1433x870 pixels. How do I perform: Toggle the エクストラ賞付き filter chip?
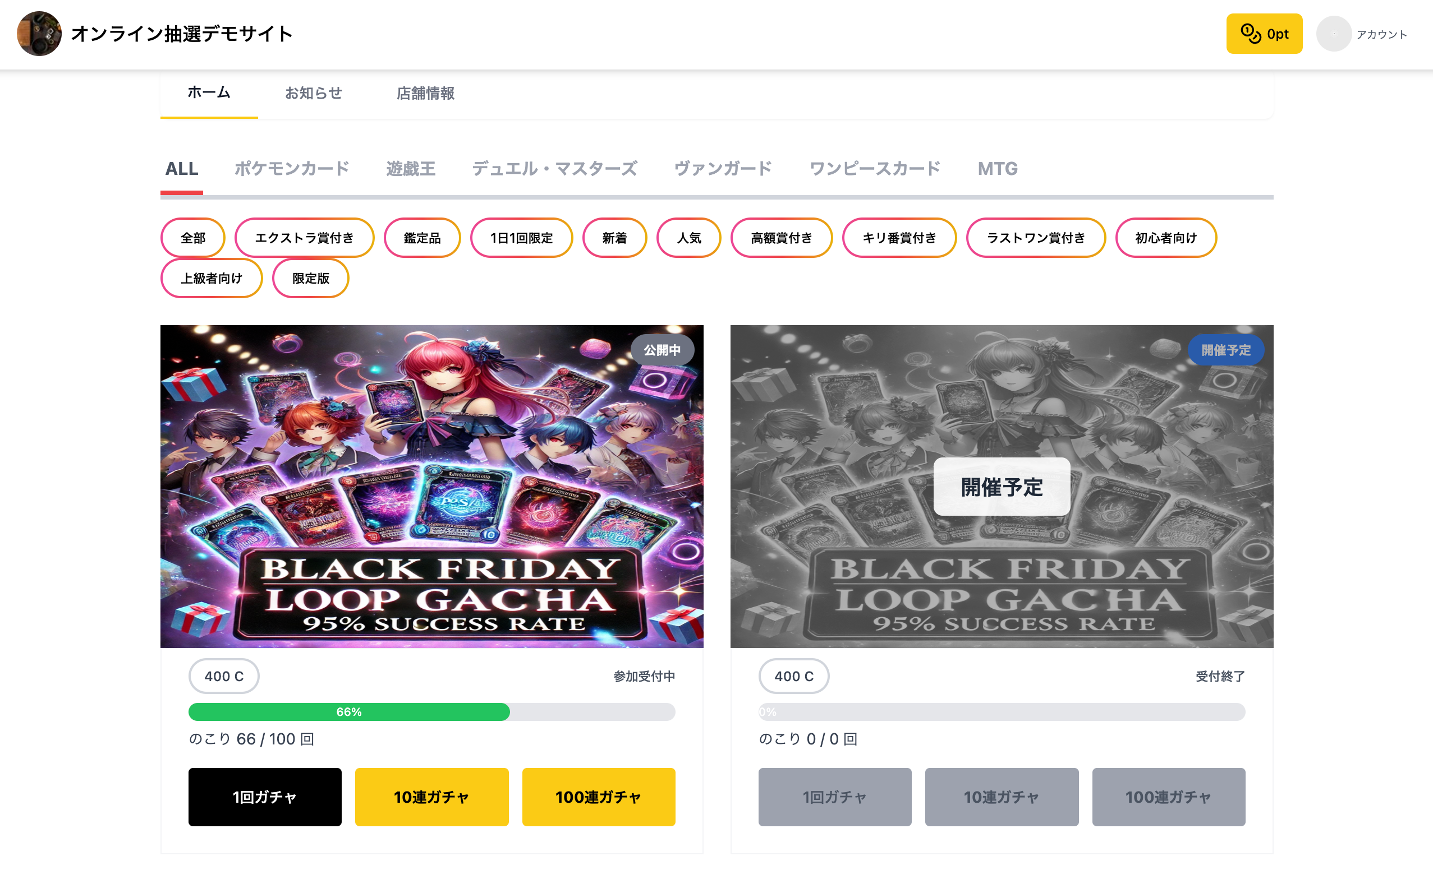tap(304, 238)
